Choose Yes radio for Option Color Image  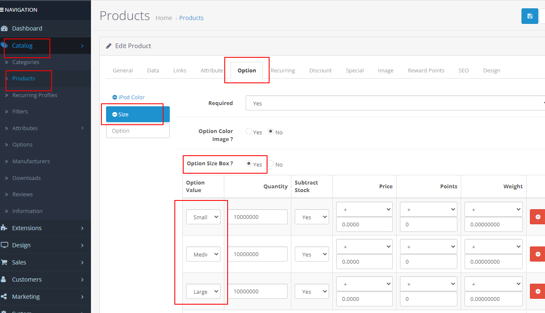(249, 131)
